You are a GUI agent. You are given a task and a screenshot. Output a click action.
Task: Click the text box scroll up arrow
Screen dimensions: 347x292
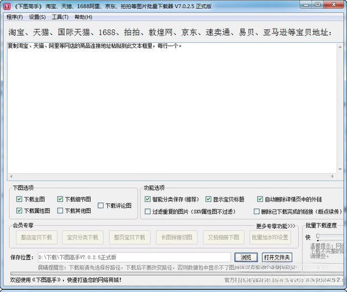[x=340, y=47]
